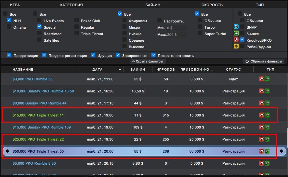Collapse filters with Скрыть фильтры
Screen dimensions: 288x177
point(148,61)
